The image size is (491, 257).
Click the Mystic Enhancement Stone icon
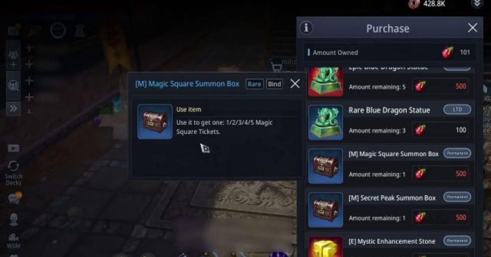pyautogui.click(x=326, y=246)
